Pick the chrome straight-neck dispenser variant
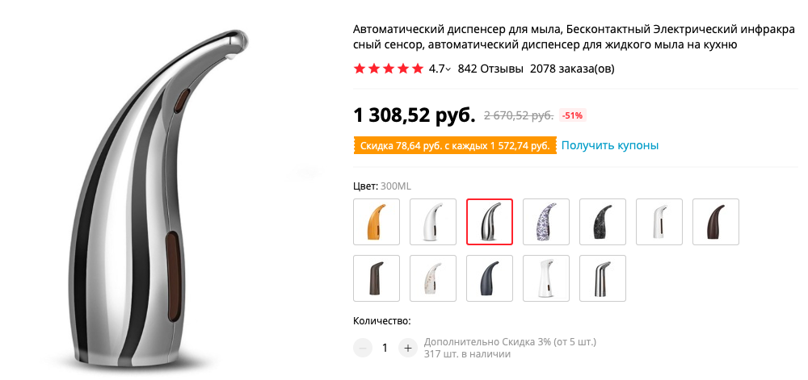The height and width of the screenshot is (380, 808). pyautogui.click(x=603, y=278)
